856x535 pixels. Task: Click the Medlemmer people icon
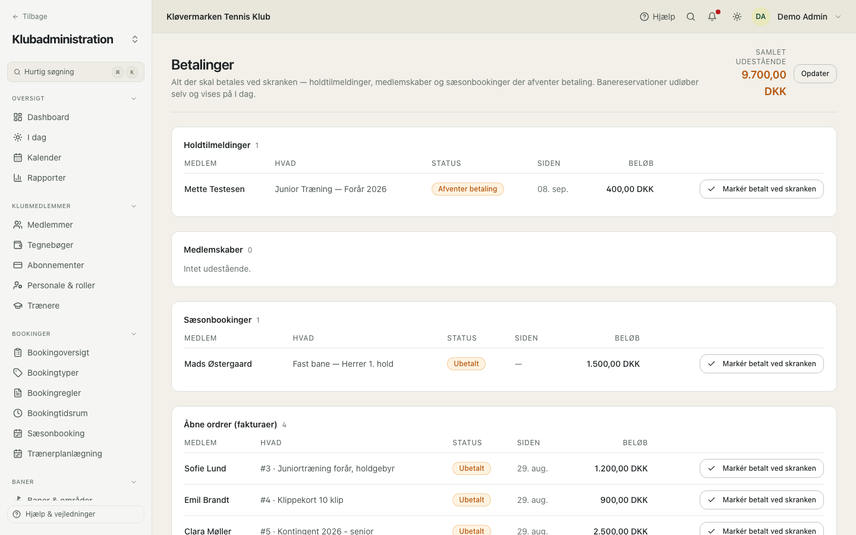(x=18, y=225)
